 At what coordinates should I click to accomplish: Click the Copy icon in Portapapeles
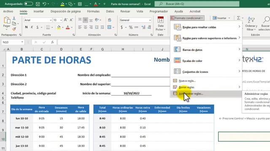(14, 23)
